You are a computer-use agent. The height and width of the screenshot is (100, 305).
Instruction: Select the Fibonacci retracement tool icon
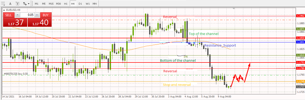pos(3,4)
